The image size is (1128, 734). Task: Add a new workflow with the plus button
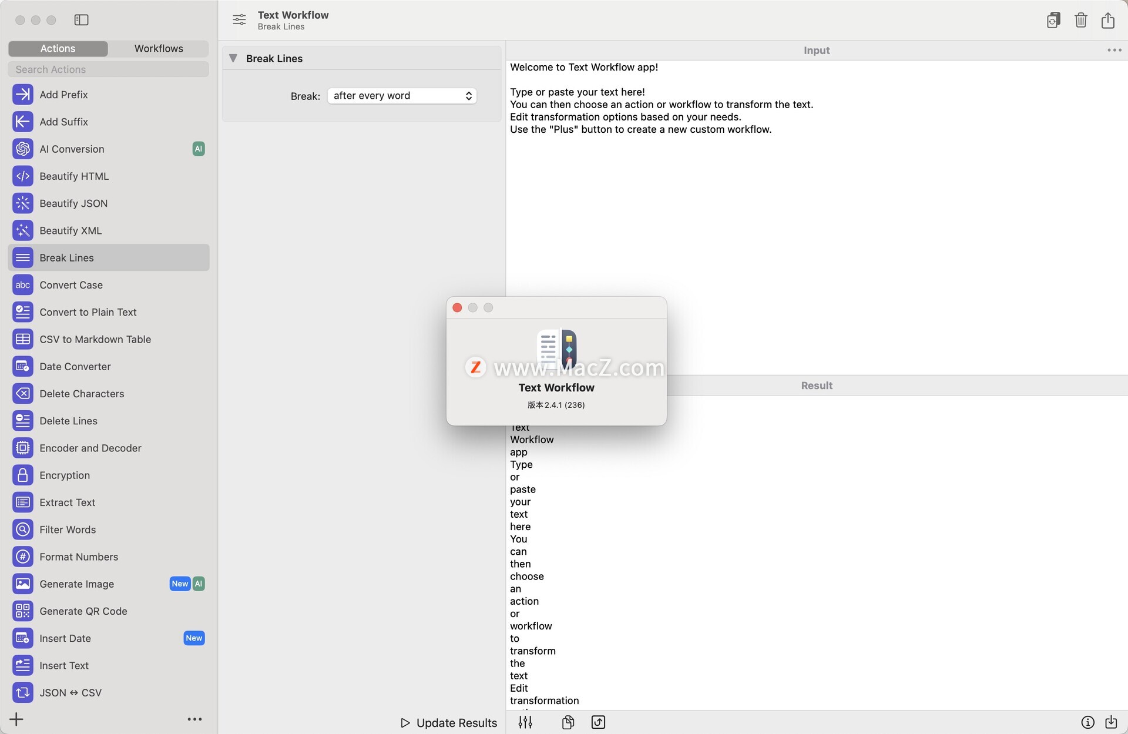[x=16, y=719]
